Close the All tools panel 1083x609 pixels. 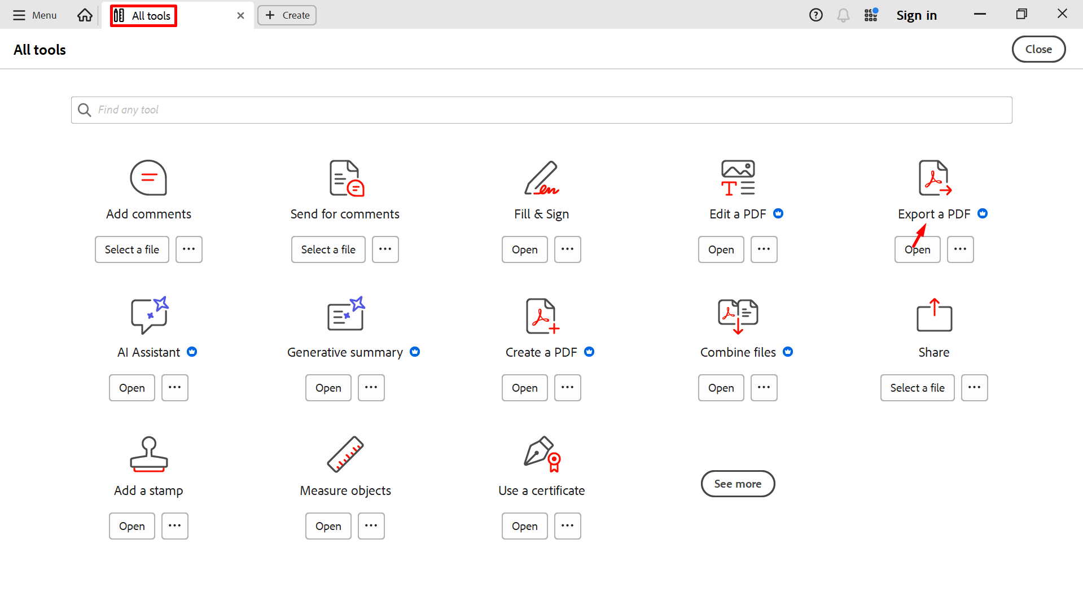click(1038, 49)
